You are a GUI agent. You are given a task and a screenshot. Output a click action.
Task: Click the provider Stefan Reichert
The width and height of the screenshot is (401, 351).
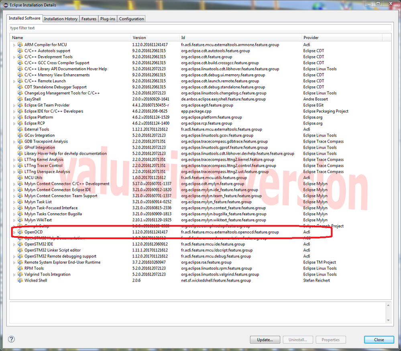[x=316, y=280]
